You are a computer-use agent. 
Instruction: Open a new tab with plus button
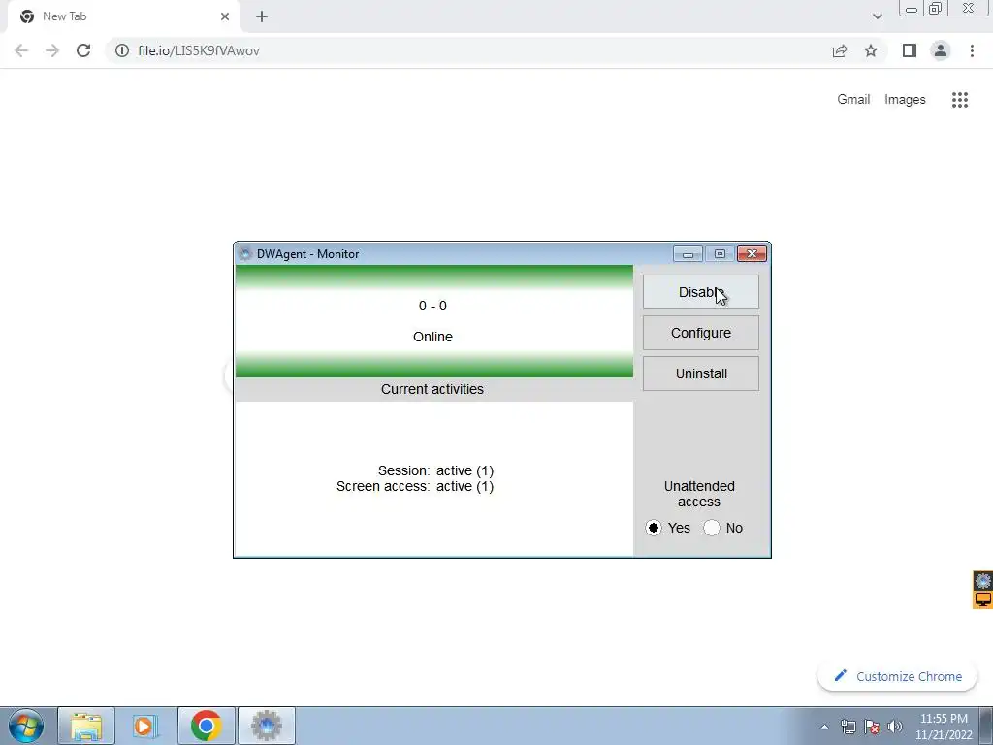[262, 16]
